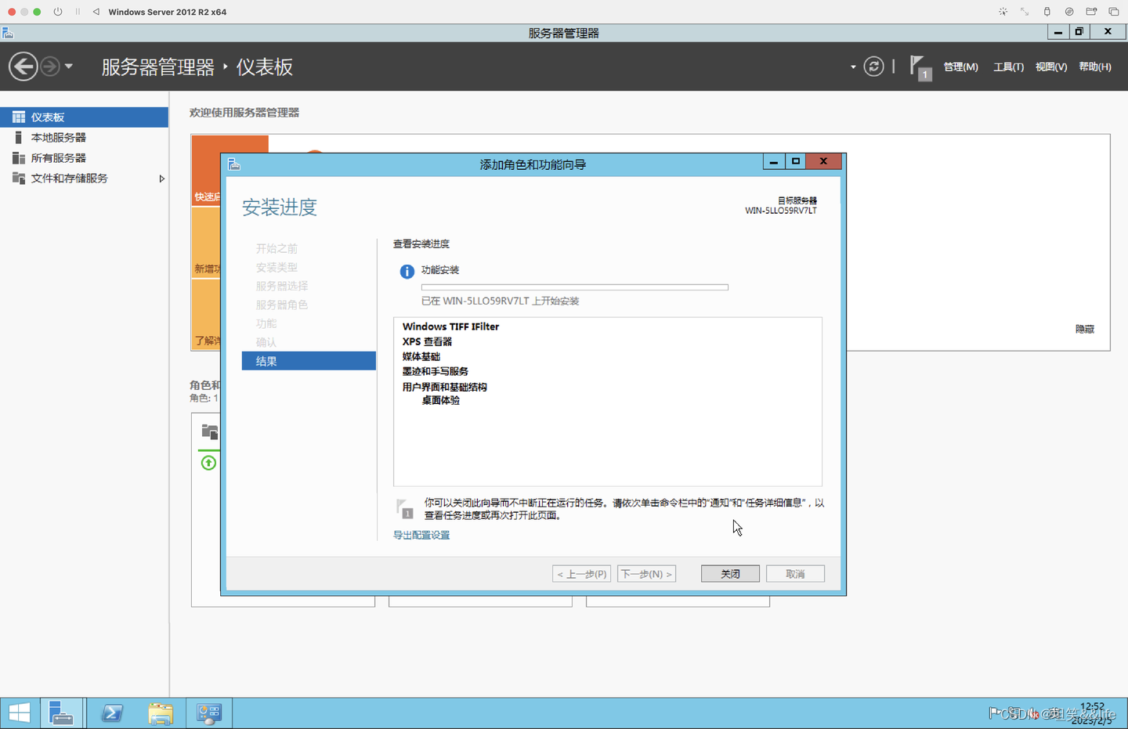Click the flag icon beside the wizard notice
Screen dimensions: 1128x729
click(x=405, y=509)
